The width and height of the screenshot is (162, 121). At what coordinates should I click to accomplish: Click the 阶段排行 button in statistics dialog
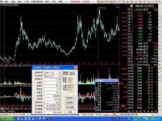pos(70,98)
